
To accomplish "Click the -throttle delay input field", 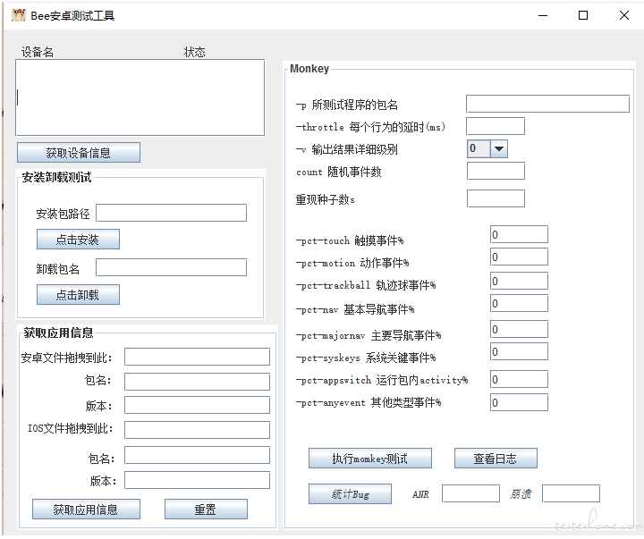I will pyautogui.click(x=496, y=126).
